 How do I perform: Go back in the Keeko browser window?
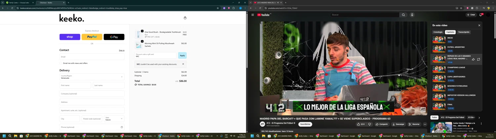point(3,8)
